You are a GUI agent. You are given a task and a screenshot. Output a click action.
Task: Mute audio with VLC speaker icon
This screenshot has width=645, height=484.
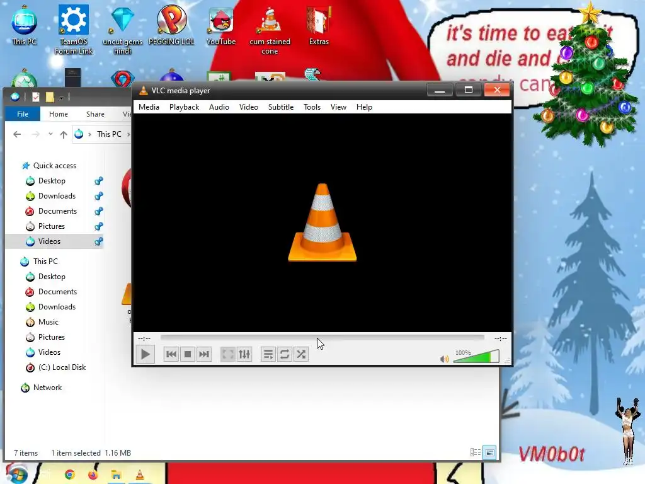[444, 359]
